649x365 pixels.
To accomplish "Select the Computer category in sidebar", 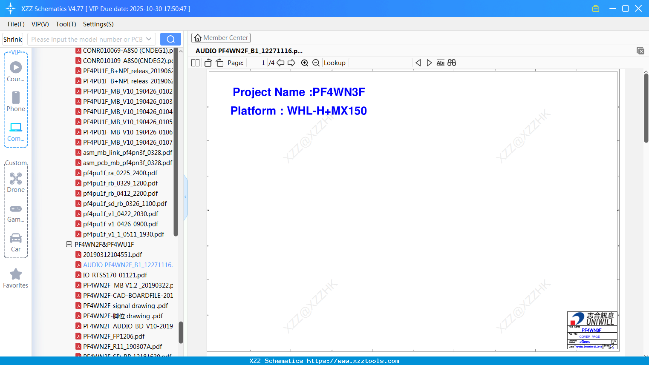I will (16, 132).
